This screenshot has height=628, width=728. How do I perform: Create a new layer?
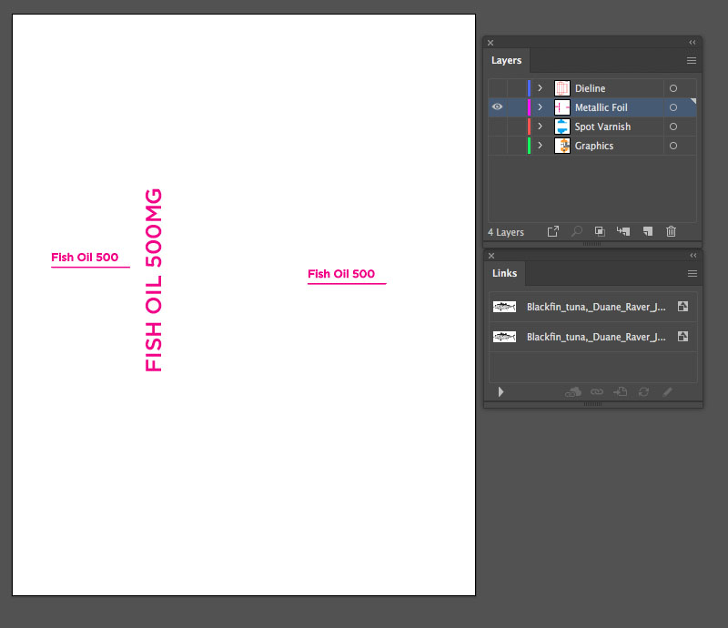(x=647, y=231)
